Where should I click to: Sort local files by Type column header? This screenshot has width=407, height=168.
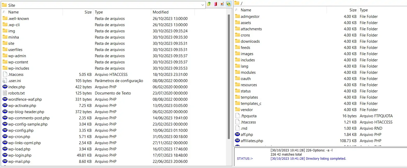[x=99, y=12]
